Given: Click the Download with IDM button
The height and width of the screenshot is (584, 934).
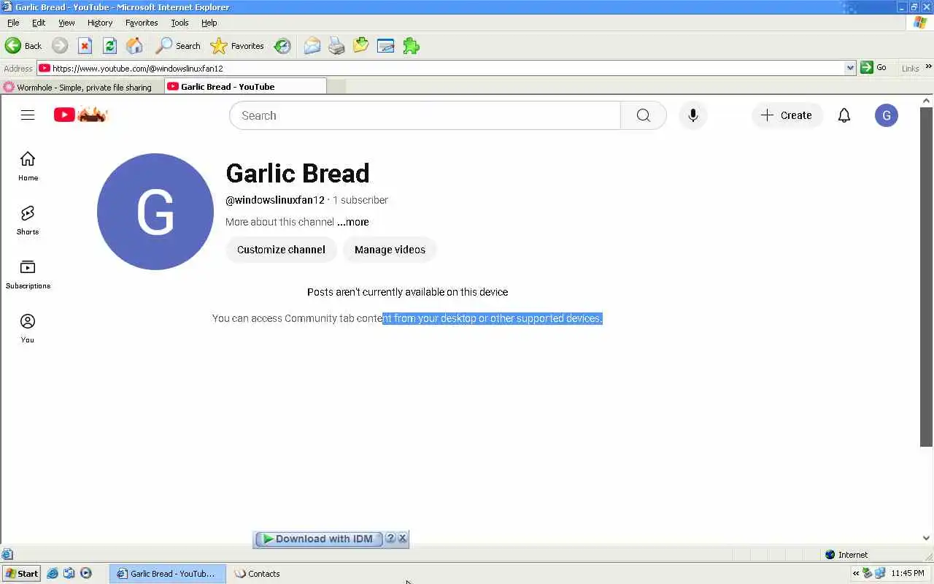Looking at the screenshot, I should click(318, 539).
